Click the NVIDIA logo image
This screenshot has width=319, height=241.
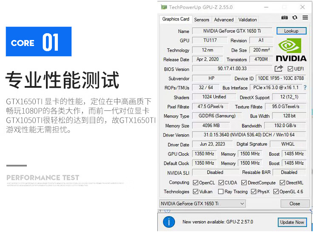tap(291, 50)
